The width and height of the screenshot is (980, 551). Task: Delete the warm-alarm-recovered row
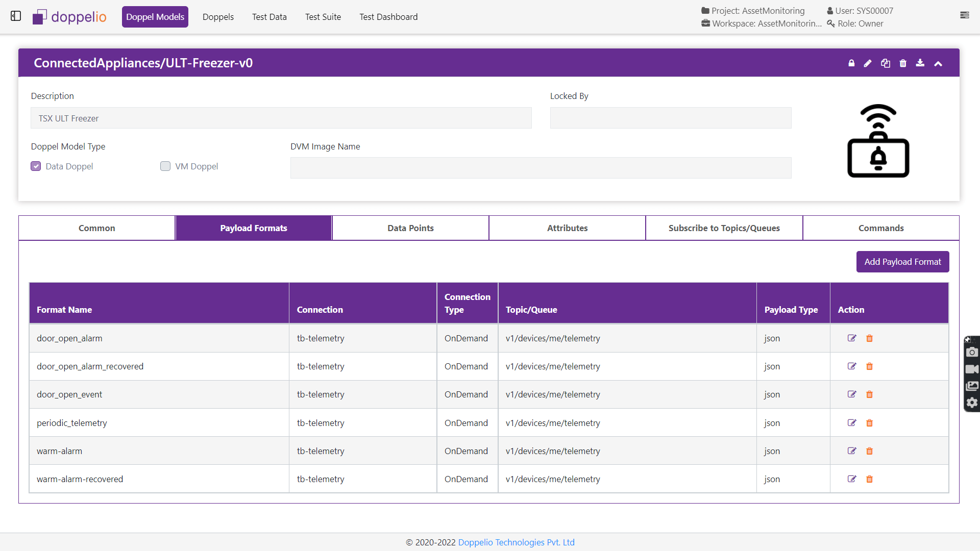click(870, 479)
